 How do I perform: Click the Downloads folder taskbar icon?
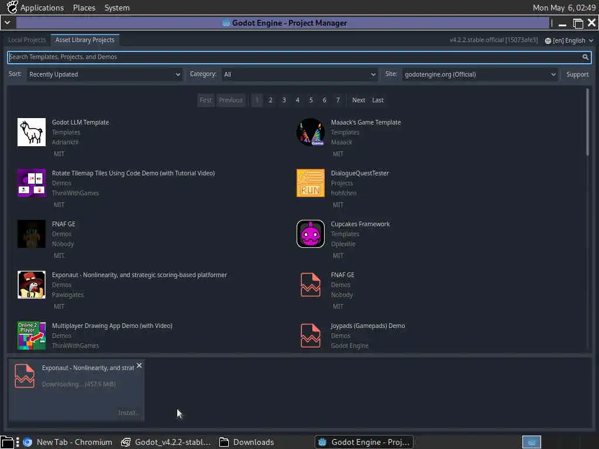tap(224, 442)
